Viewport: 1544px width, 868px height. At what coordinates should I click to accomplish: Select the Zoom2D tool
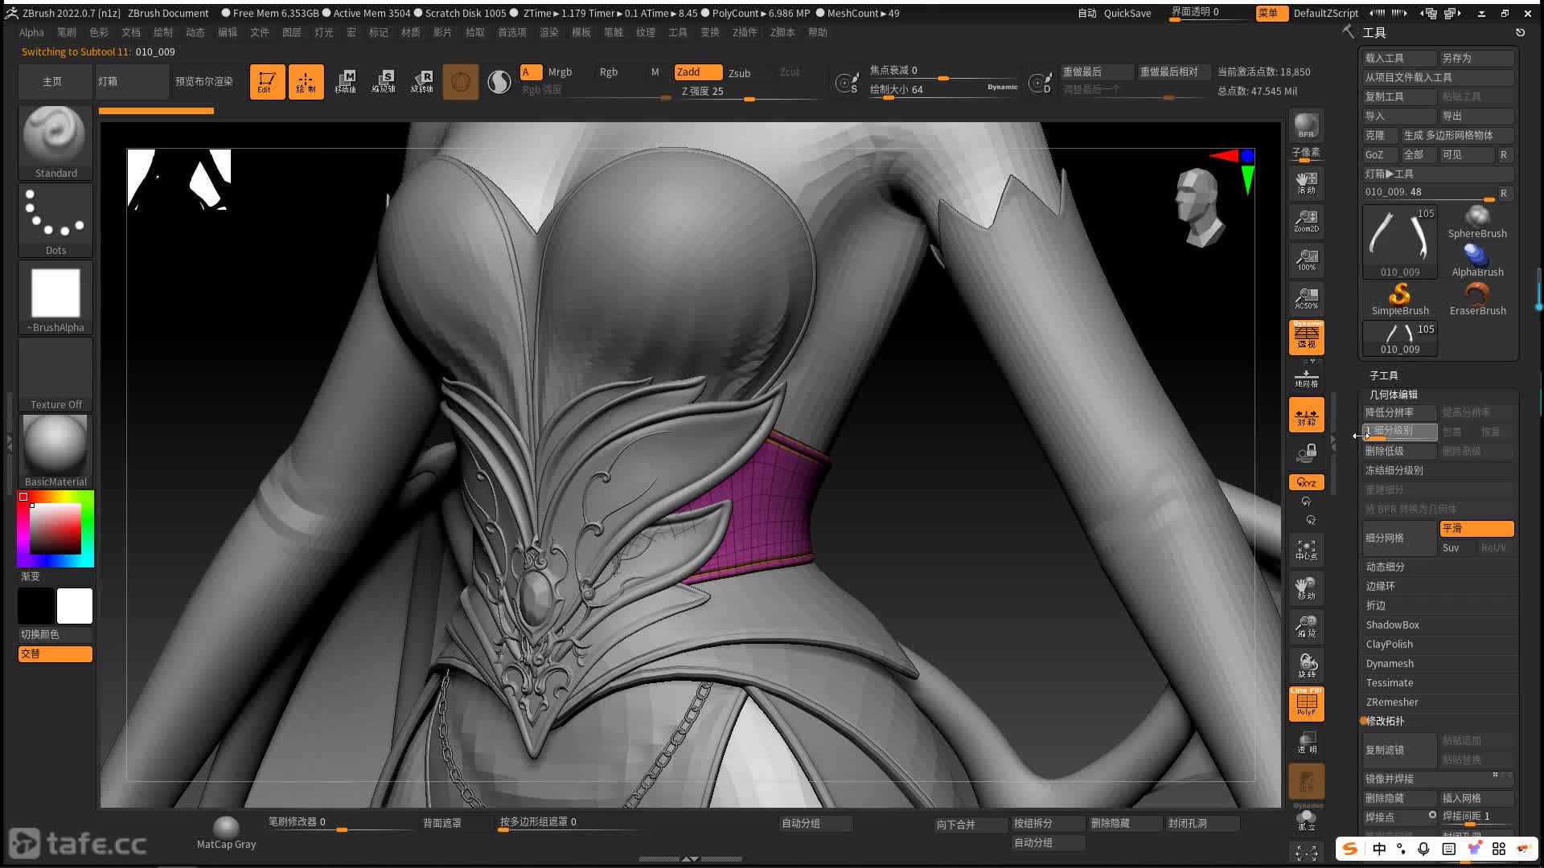pyautogui.click(x=1306, y=221)
